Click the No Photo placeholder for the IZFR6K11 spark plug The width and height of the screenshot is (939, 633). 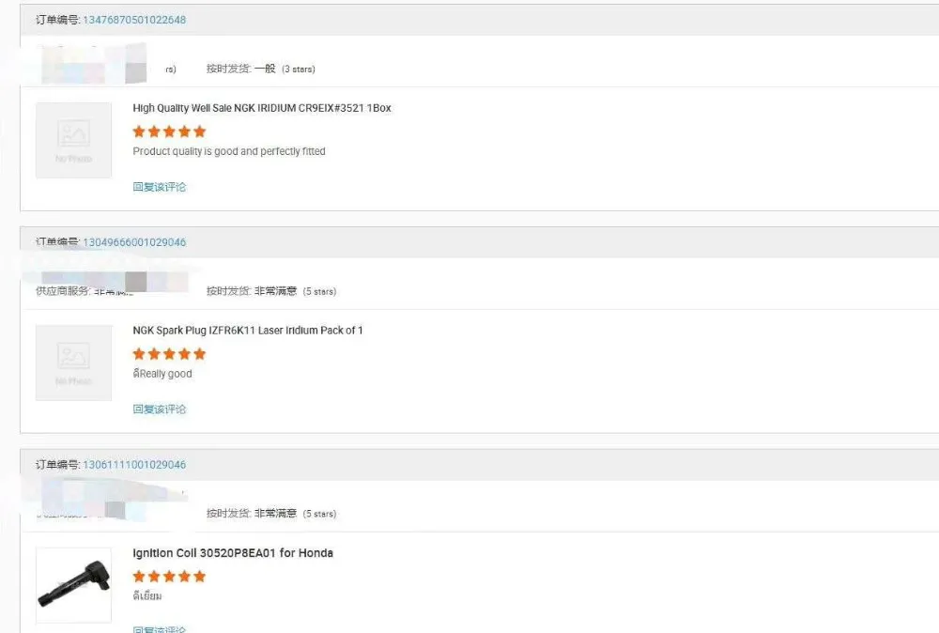pos(73,363)
